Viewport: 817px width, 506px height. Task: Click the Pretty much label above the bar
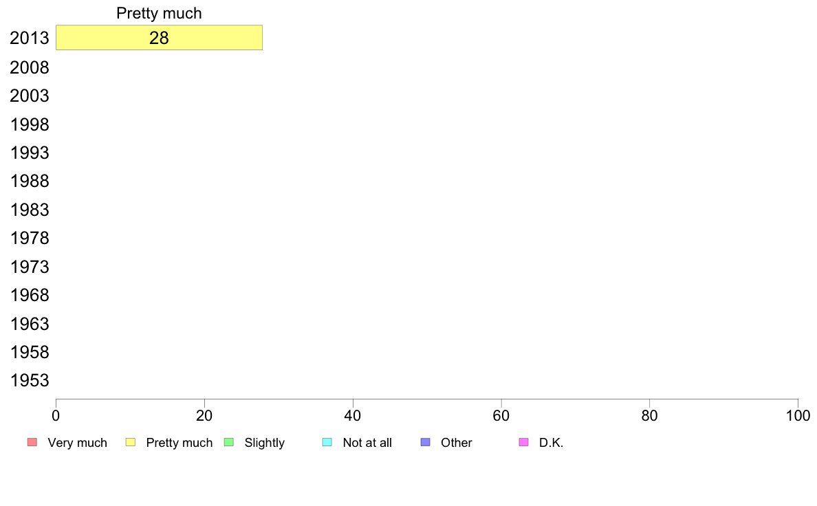[x=159, y=13]
